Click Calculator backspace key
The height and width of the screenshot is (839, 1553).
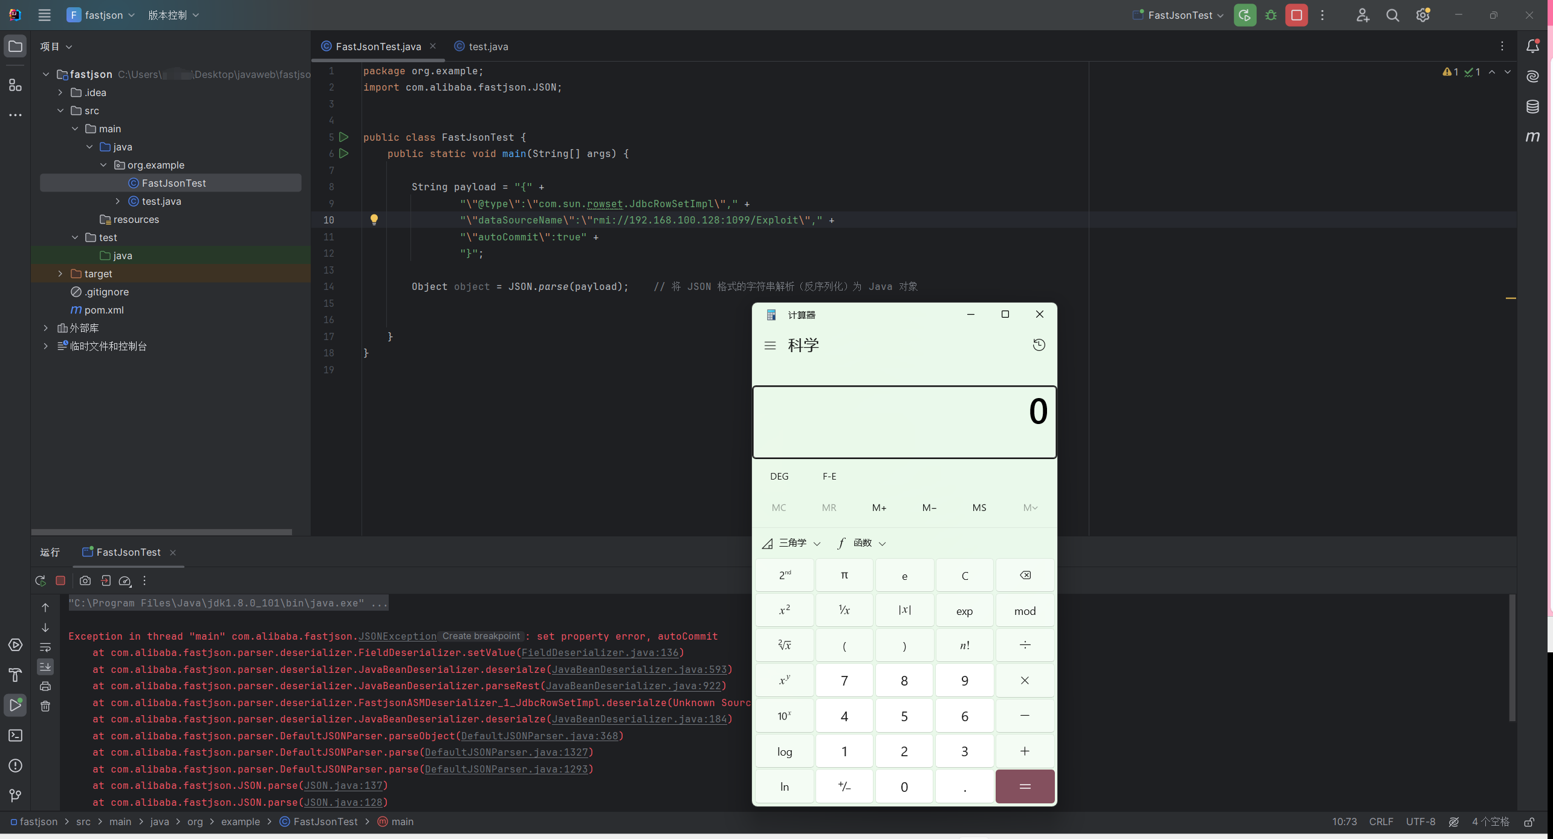tap(1025, 576)
